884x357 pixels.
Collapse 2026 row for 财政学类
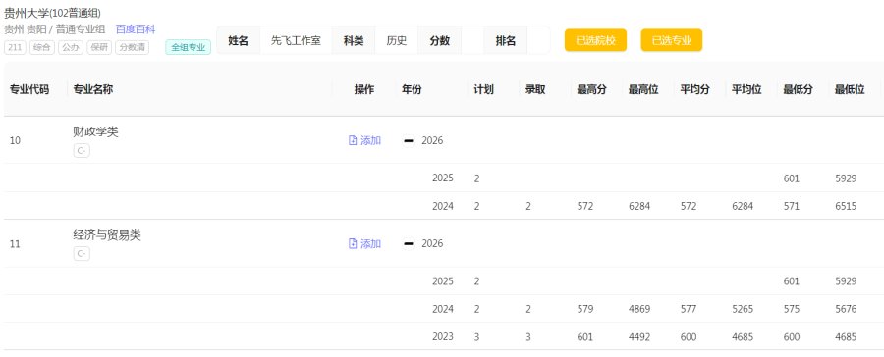pyautogui.click(x=409, y=141)
